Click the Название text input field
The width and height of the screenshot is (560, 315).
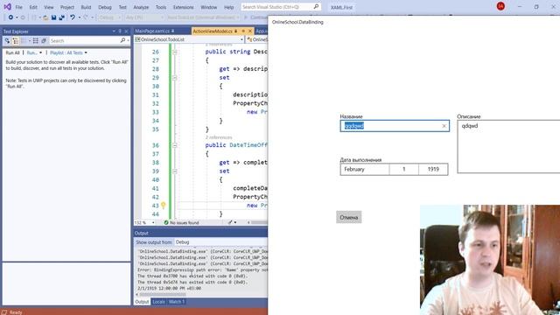click(395, 126)
